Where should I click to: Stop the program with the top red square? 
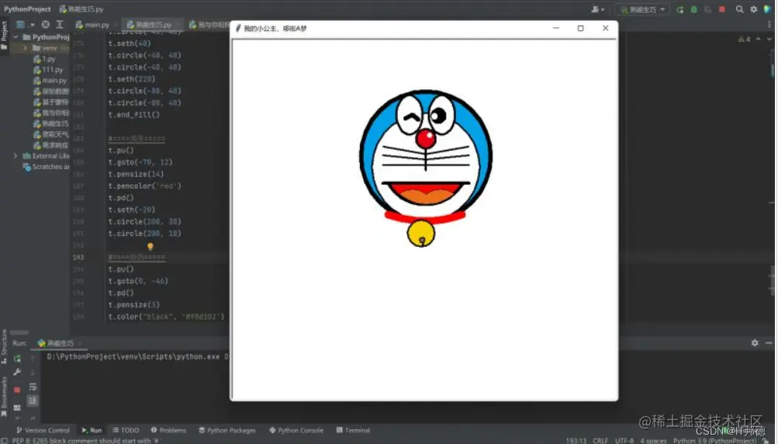click(722, 9)
